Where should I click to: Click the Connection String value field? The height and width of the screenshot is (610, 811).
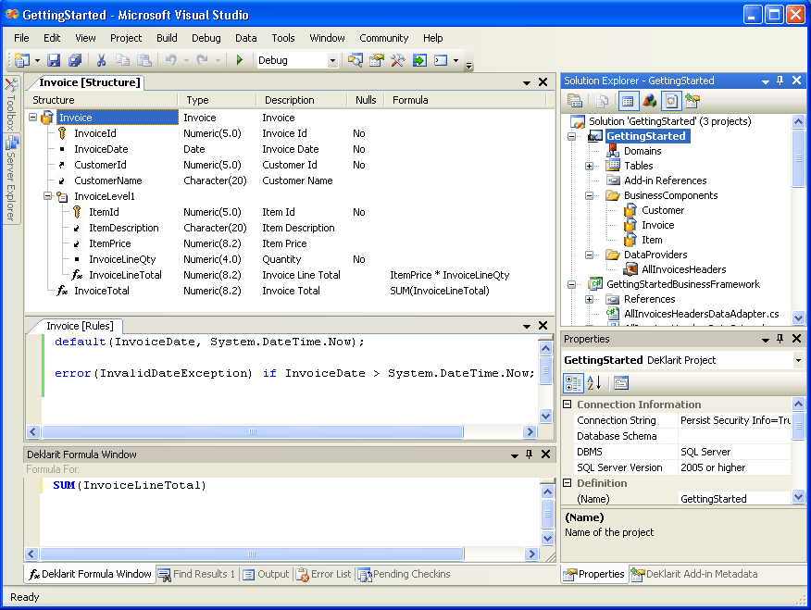734,420
